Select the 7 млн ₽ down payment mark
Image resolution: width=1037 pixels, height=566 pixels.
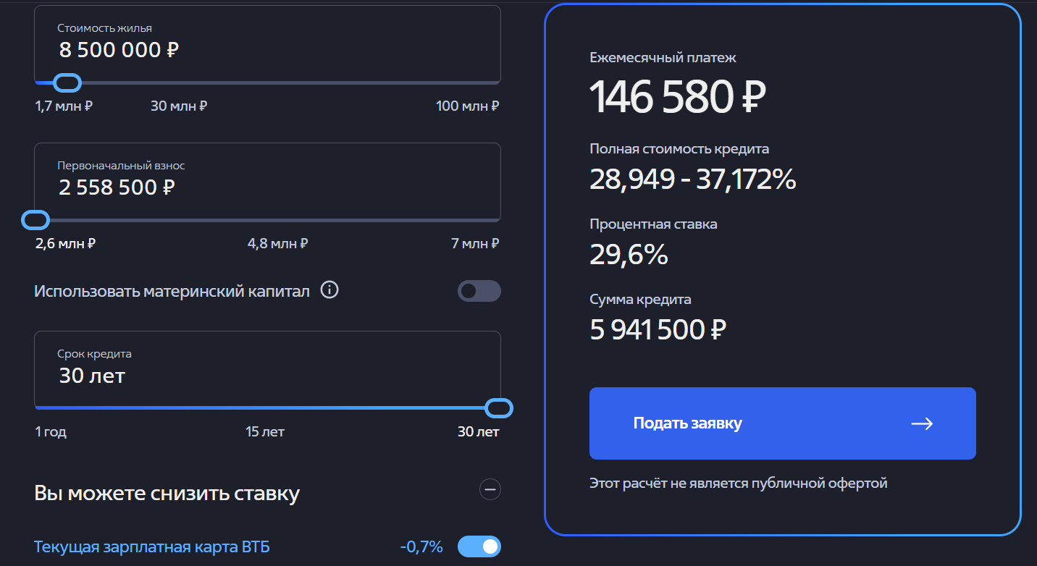pos(474,243)
